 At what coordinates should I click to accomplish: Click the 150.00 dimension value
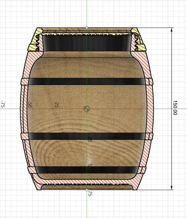(175, 108)
